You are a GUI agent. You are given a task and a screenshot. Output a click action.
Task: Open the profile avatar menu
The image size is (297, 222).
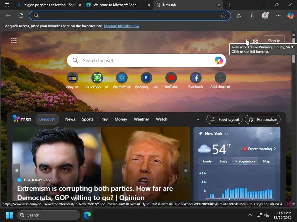pos(265,15)
